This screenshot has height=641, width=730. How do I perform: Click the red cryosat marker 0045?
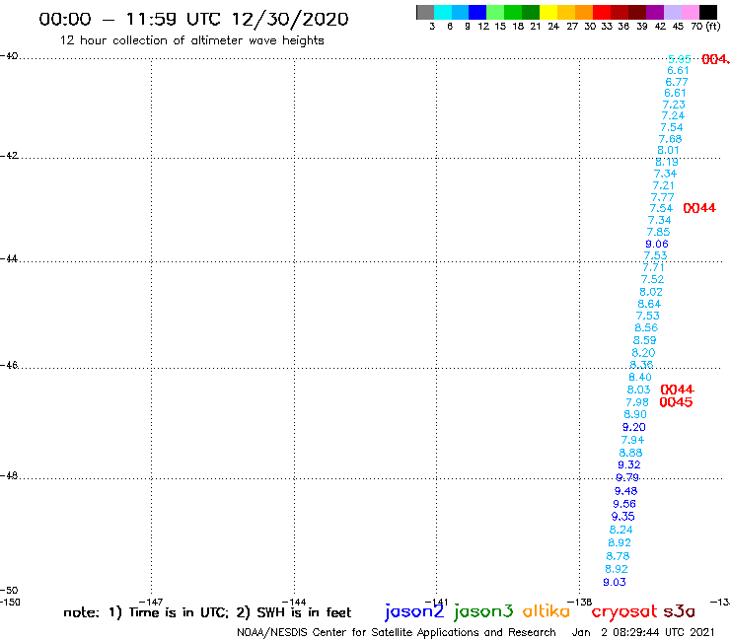676,402
